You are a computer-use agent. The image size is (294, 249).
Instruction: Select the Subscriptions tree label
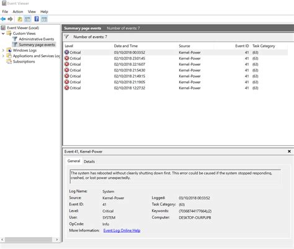pos(24,61)
